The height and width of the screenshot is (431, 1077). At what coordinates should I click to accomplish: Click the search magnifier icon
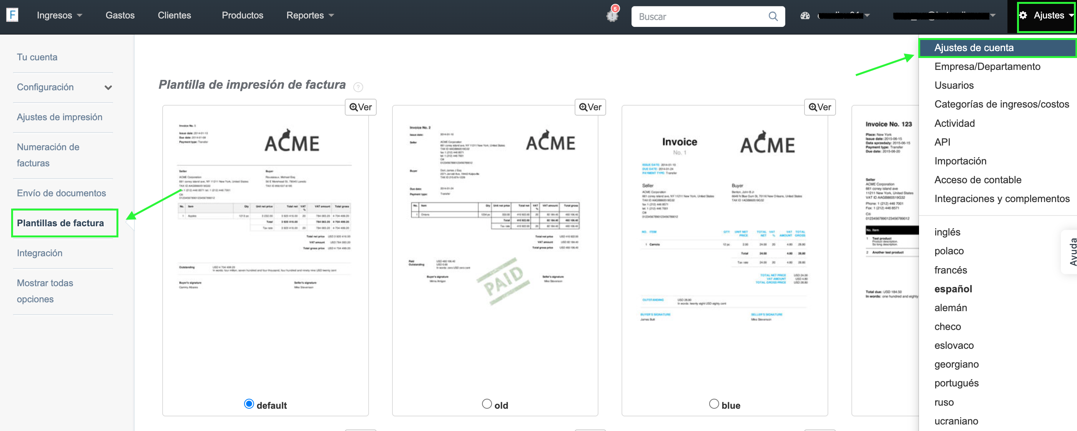pos(773,16)
